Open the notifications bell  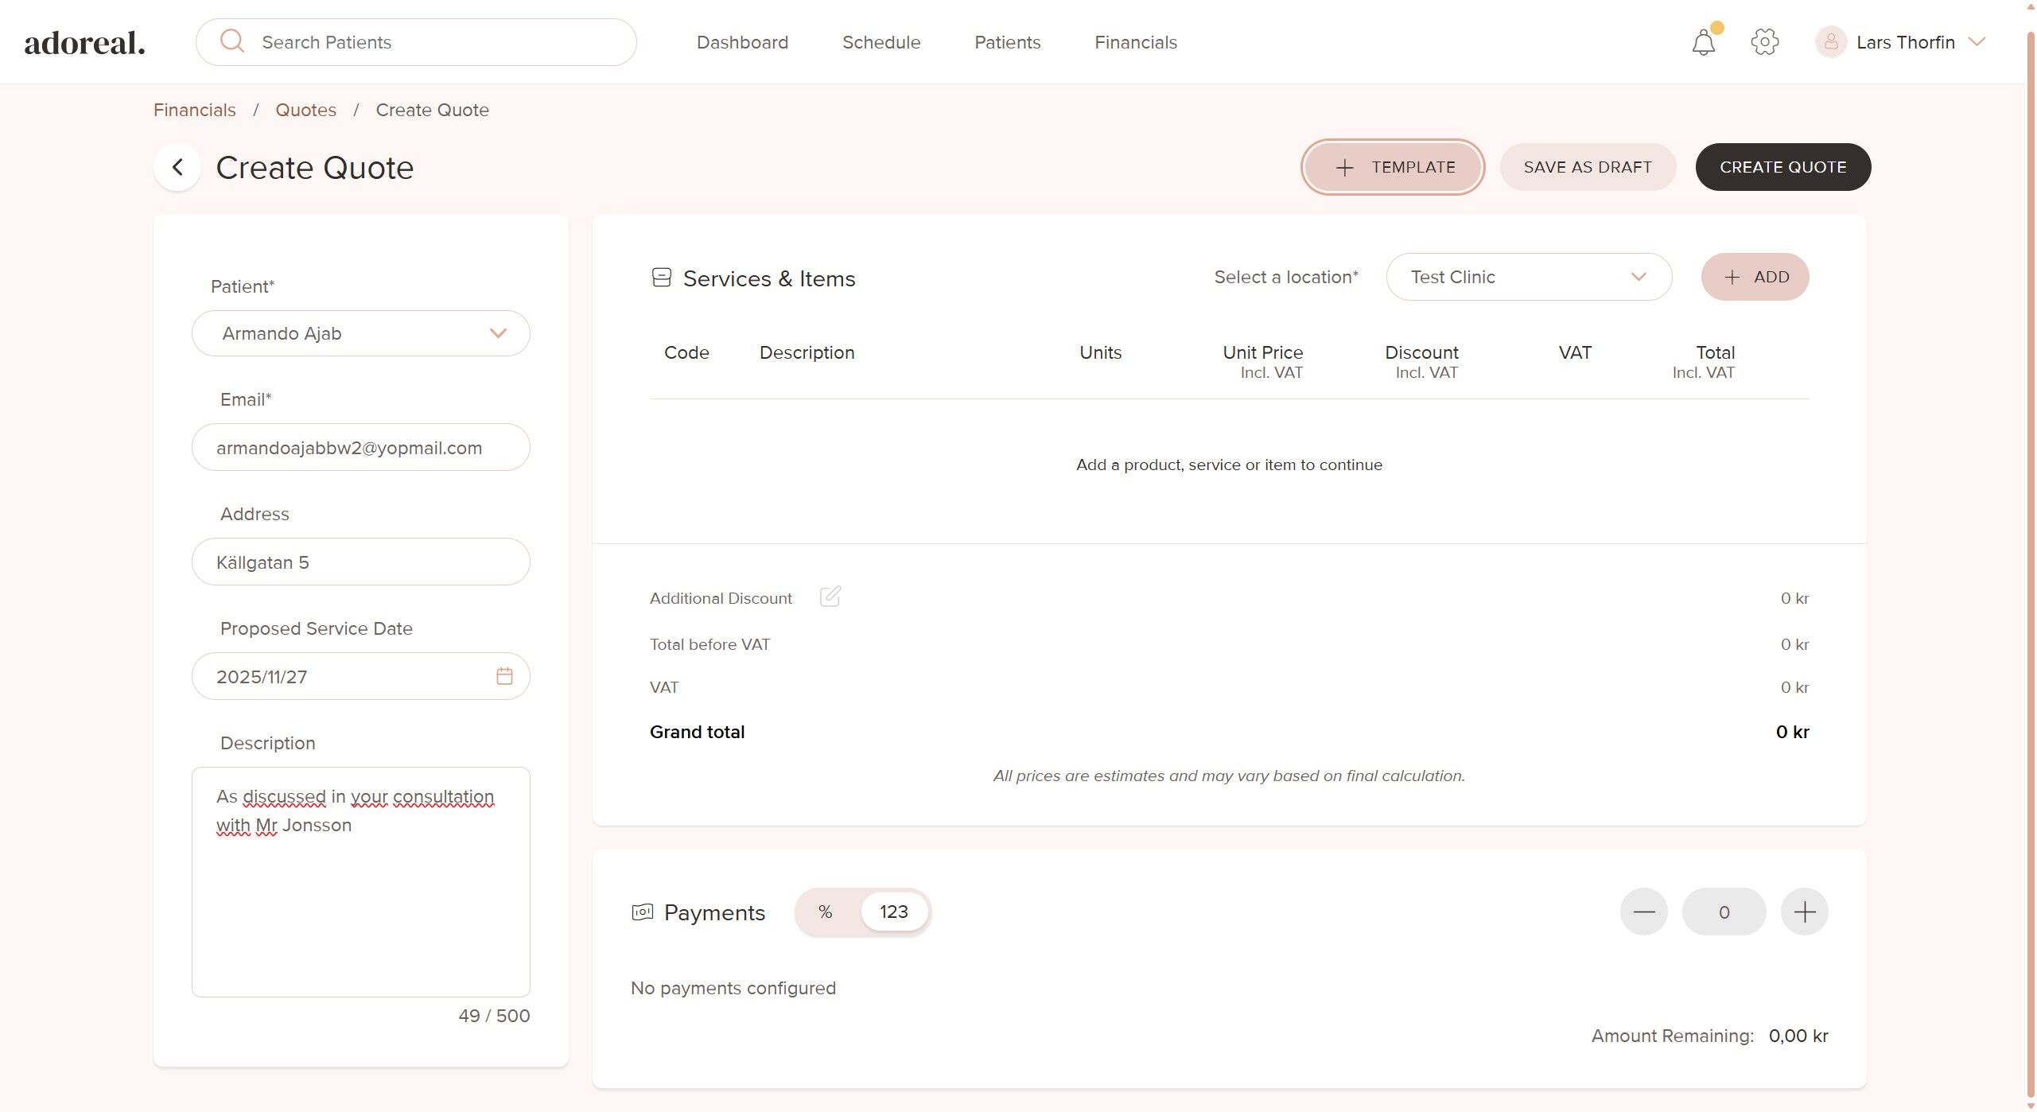point(1703,42)
